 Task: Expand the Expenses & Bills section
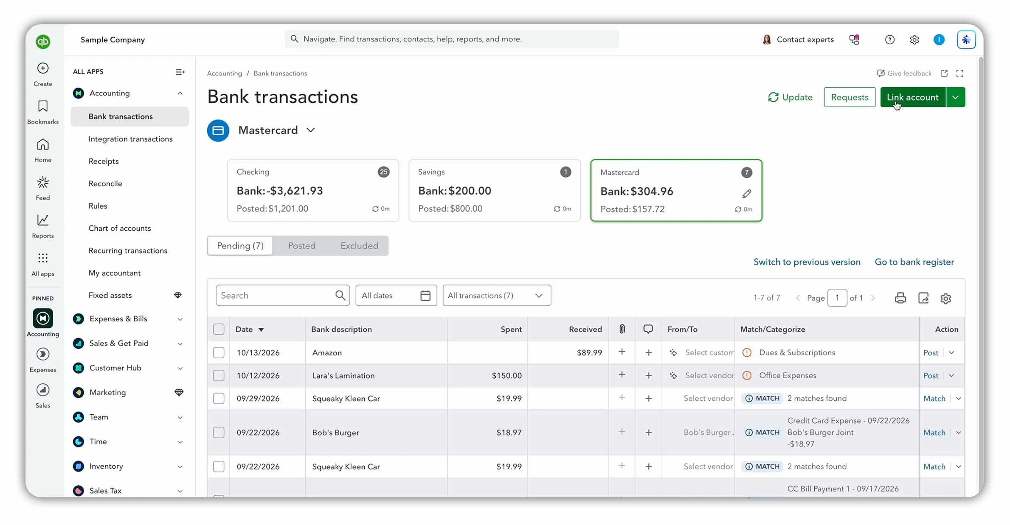(180, 319)
